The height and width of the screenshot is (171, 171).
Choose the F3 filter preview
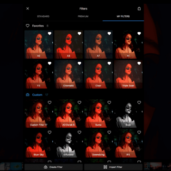38,75
